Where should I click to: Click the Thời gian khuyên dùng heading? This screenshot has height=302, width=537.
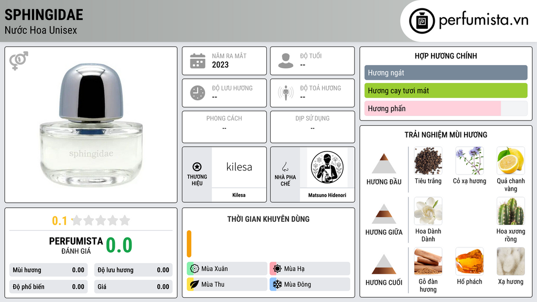click(268, 219)
